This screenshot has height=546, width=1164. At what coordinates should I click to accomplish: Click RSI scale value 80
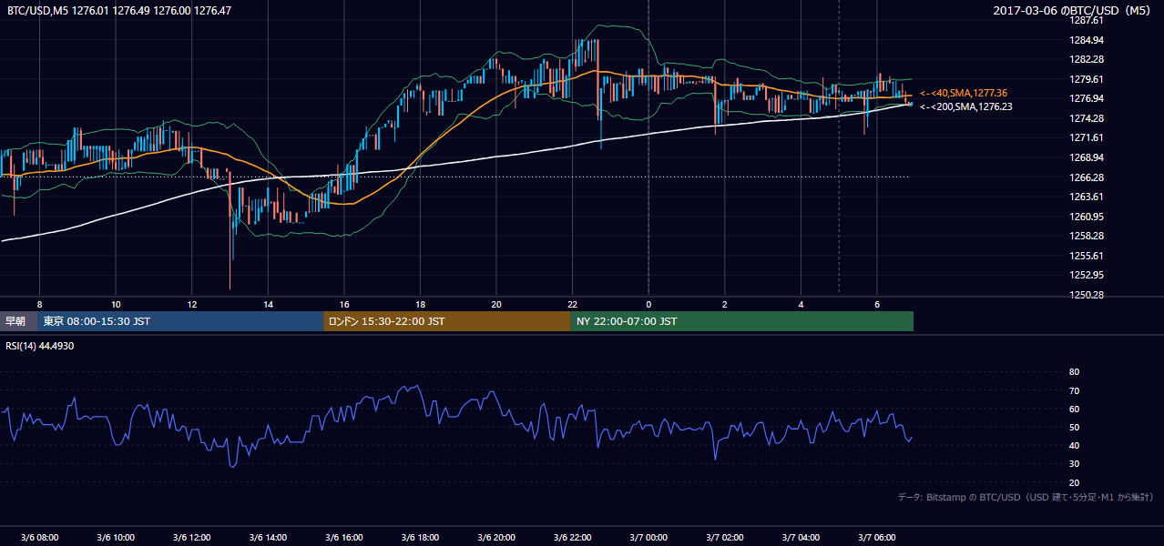pyautogui.click(x=1074, y=372)
